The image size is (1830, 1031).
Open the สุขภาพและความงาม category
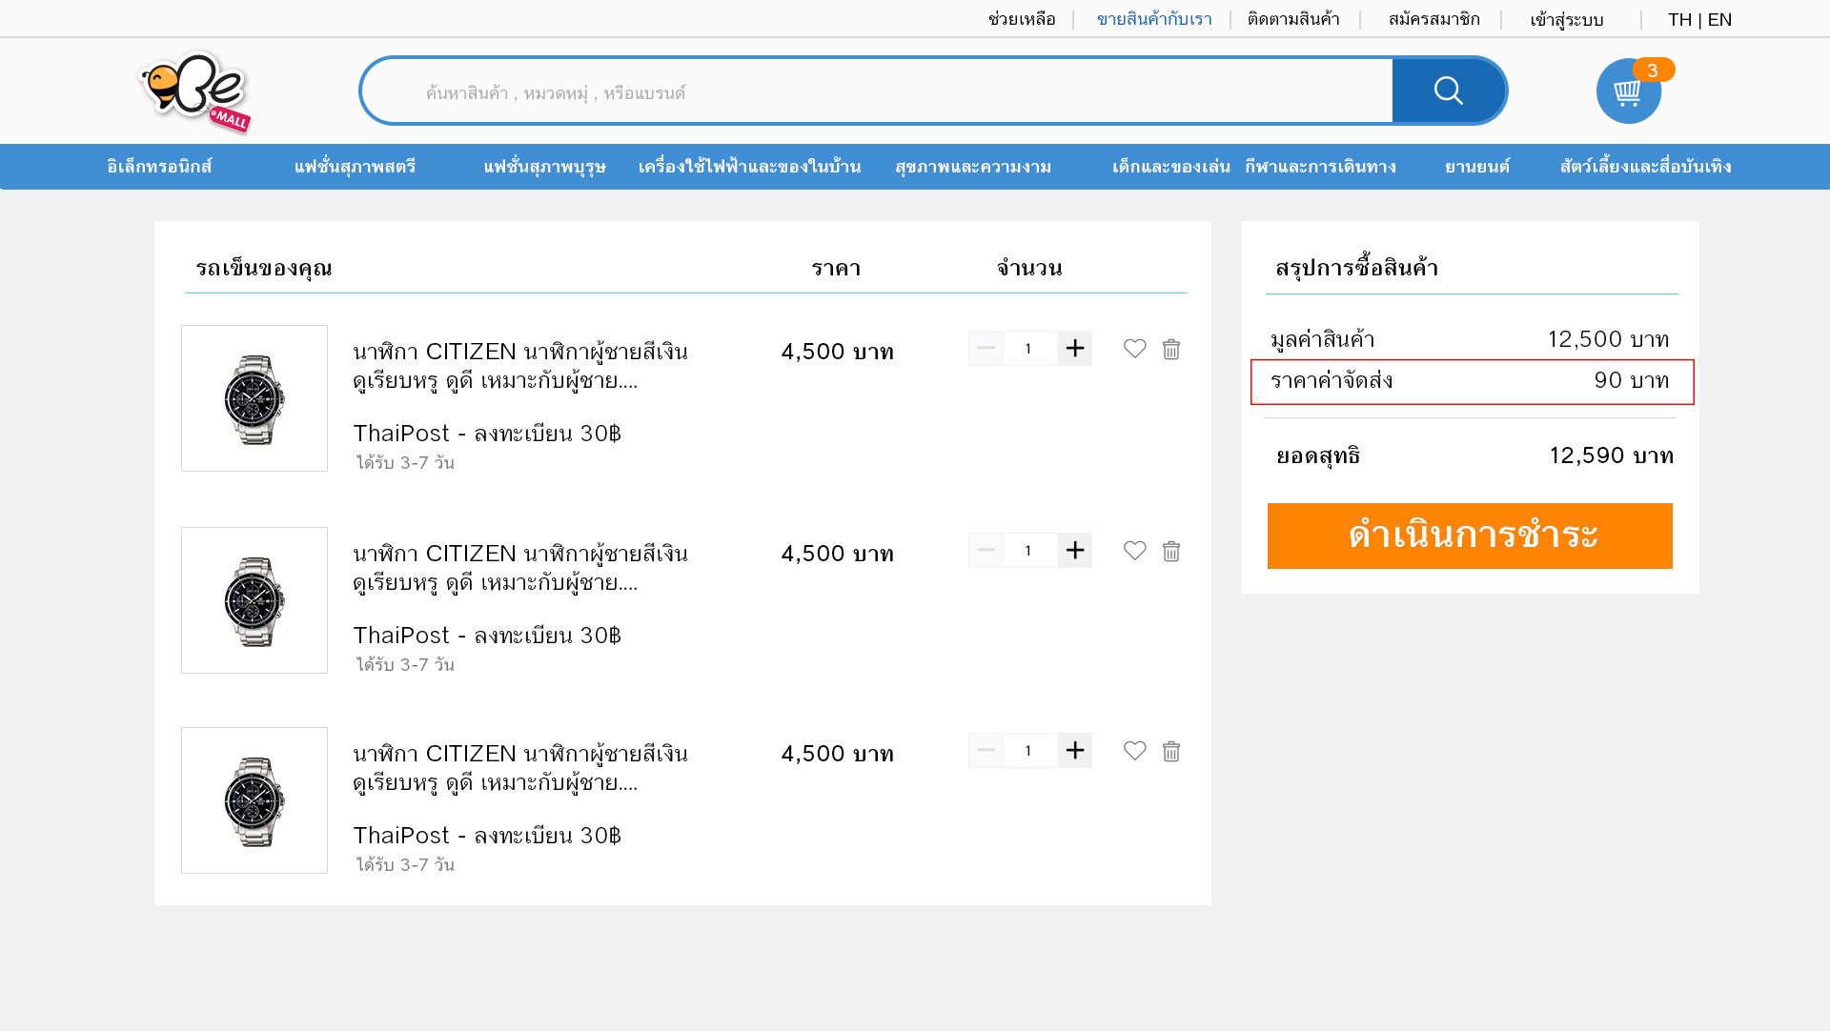pyautogui.click(x=973, y=167)
